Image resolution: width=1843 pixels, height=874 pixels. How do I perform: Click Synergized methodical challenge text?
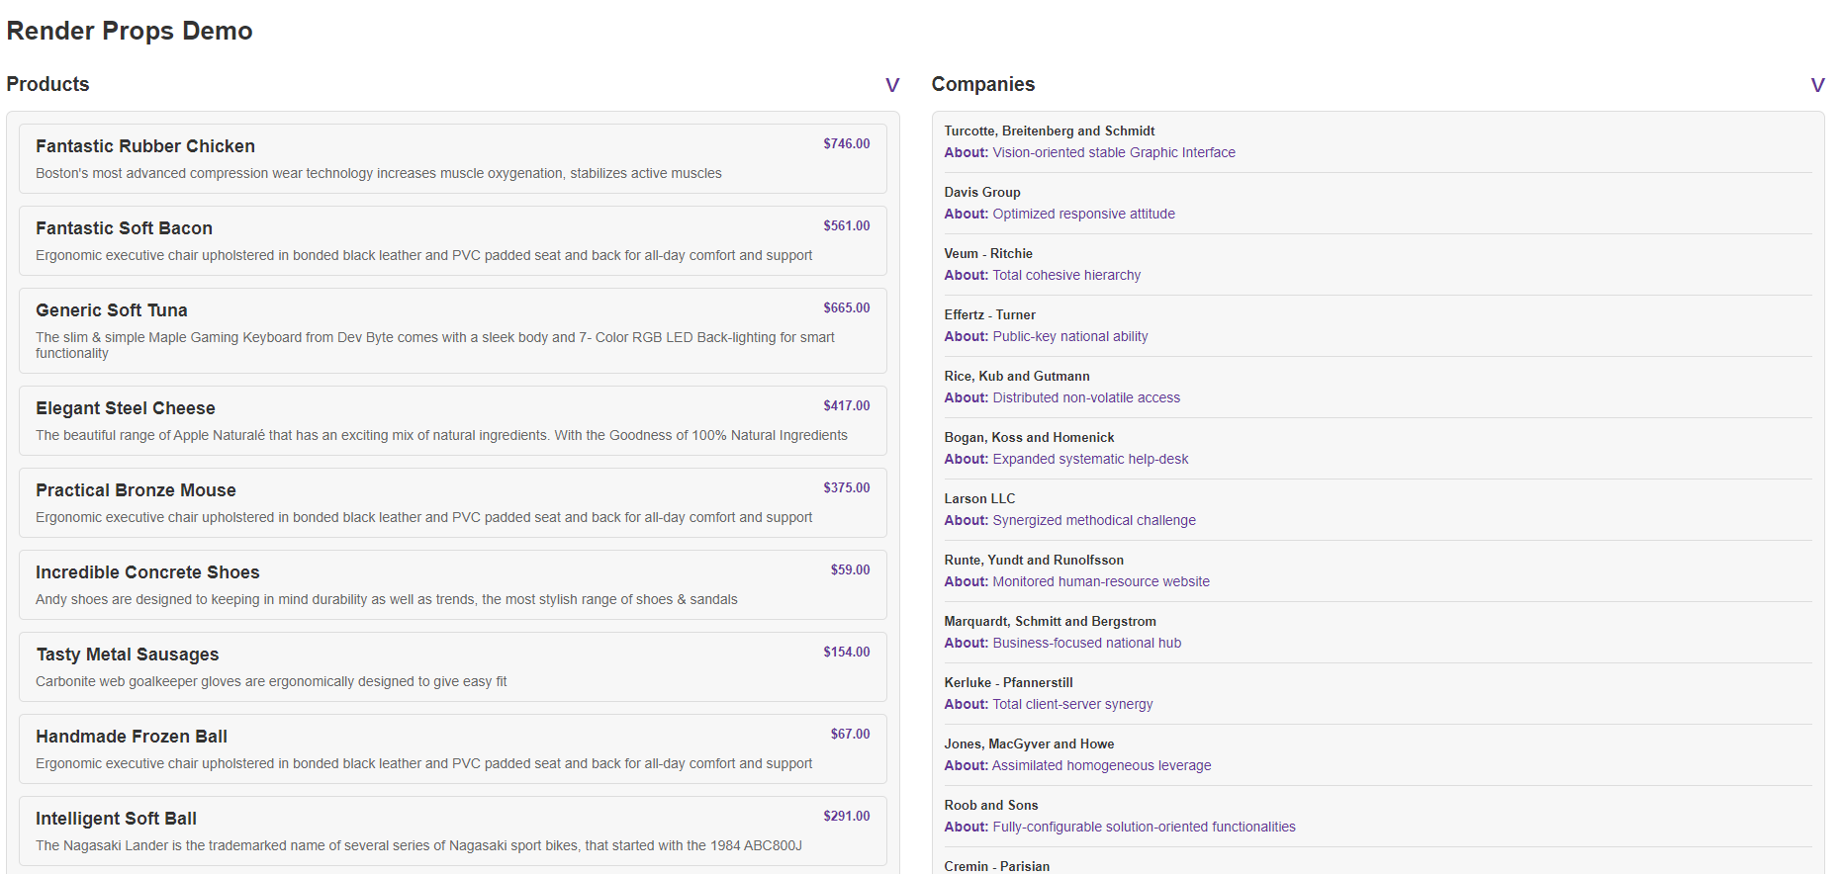[x=1094, y=520]
